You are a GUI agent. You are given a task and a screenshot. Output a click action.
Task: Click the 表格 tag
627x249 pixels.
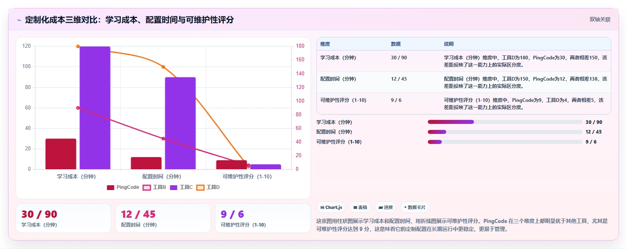(360, 207)
